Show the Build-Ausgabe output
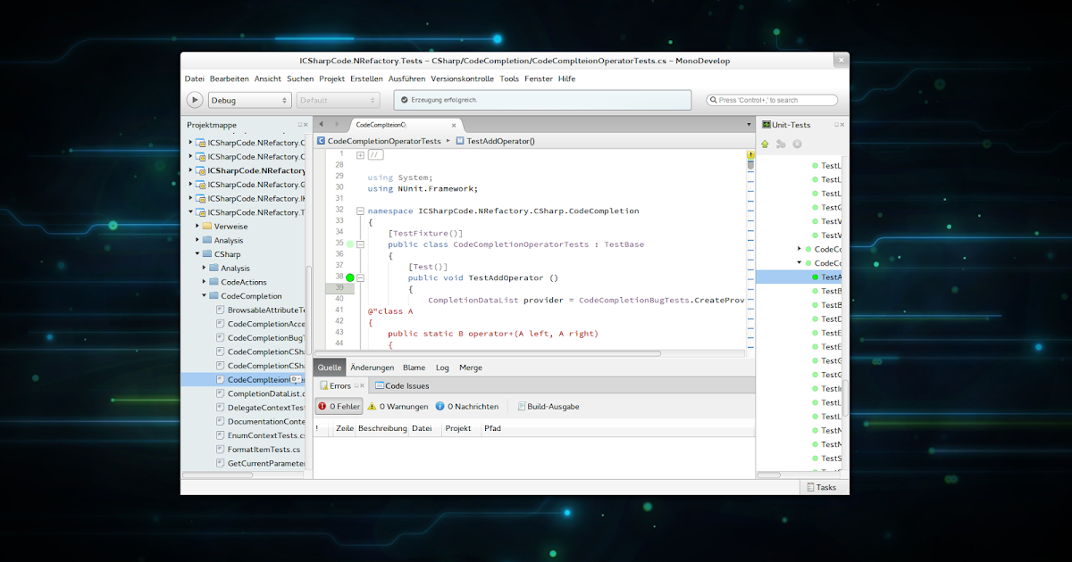Image resolution: width=1072 pixels, height=562 pixels. [549, 406]
